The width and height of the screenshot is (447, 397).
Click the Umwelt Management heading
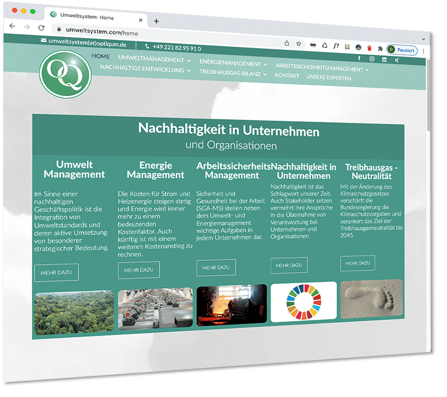point(74,169)
